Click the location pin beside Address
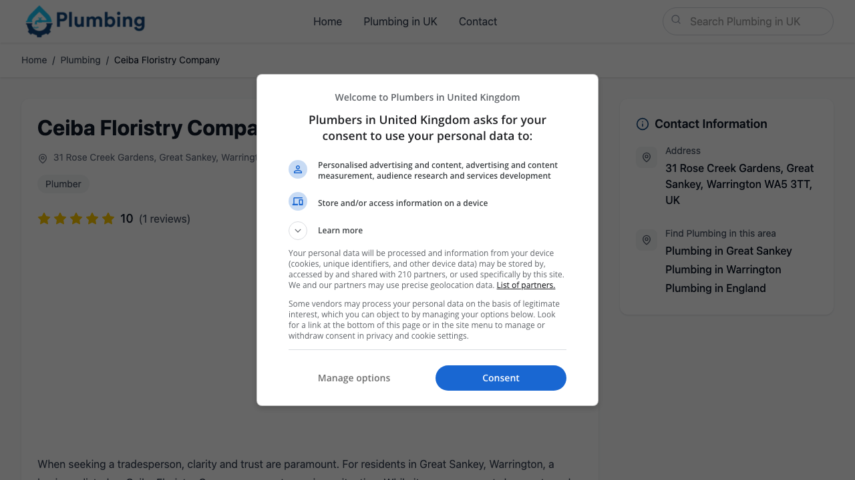 tap(647, 157)
